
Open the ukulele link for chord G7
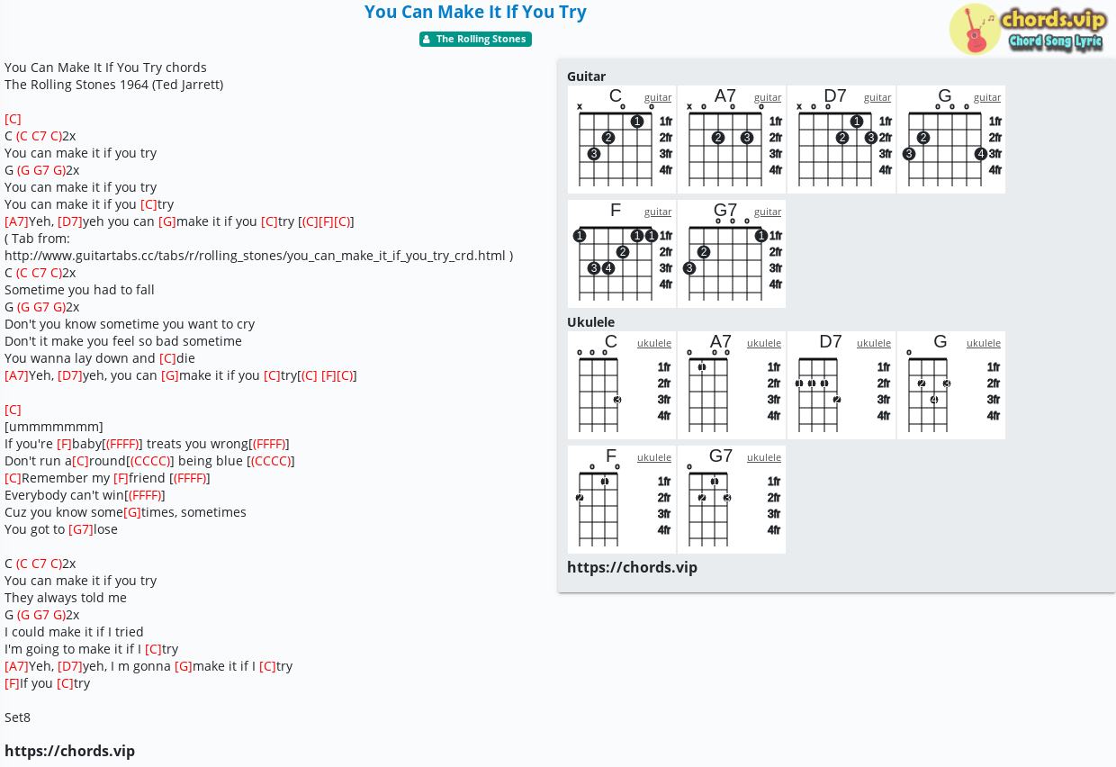(x=764, y=457)
